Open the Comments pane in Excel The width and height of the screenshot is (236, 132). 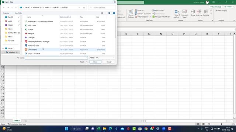(216, 7)
